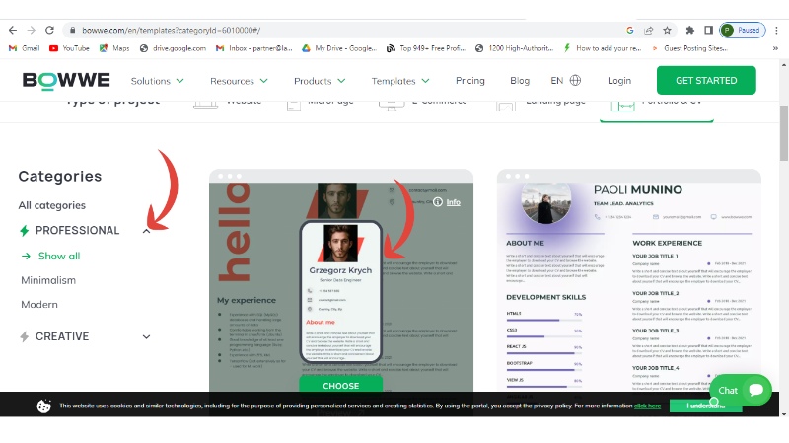Choose the Grzegorz Krych template
Screen dimensions: 789x443
pos(340,385)
